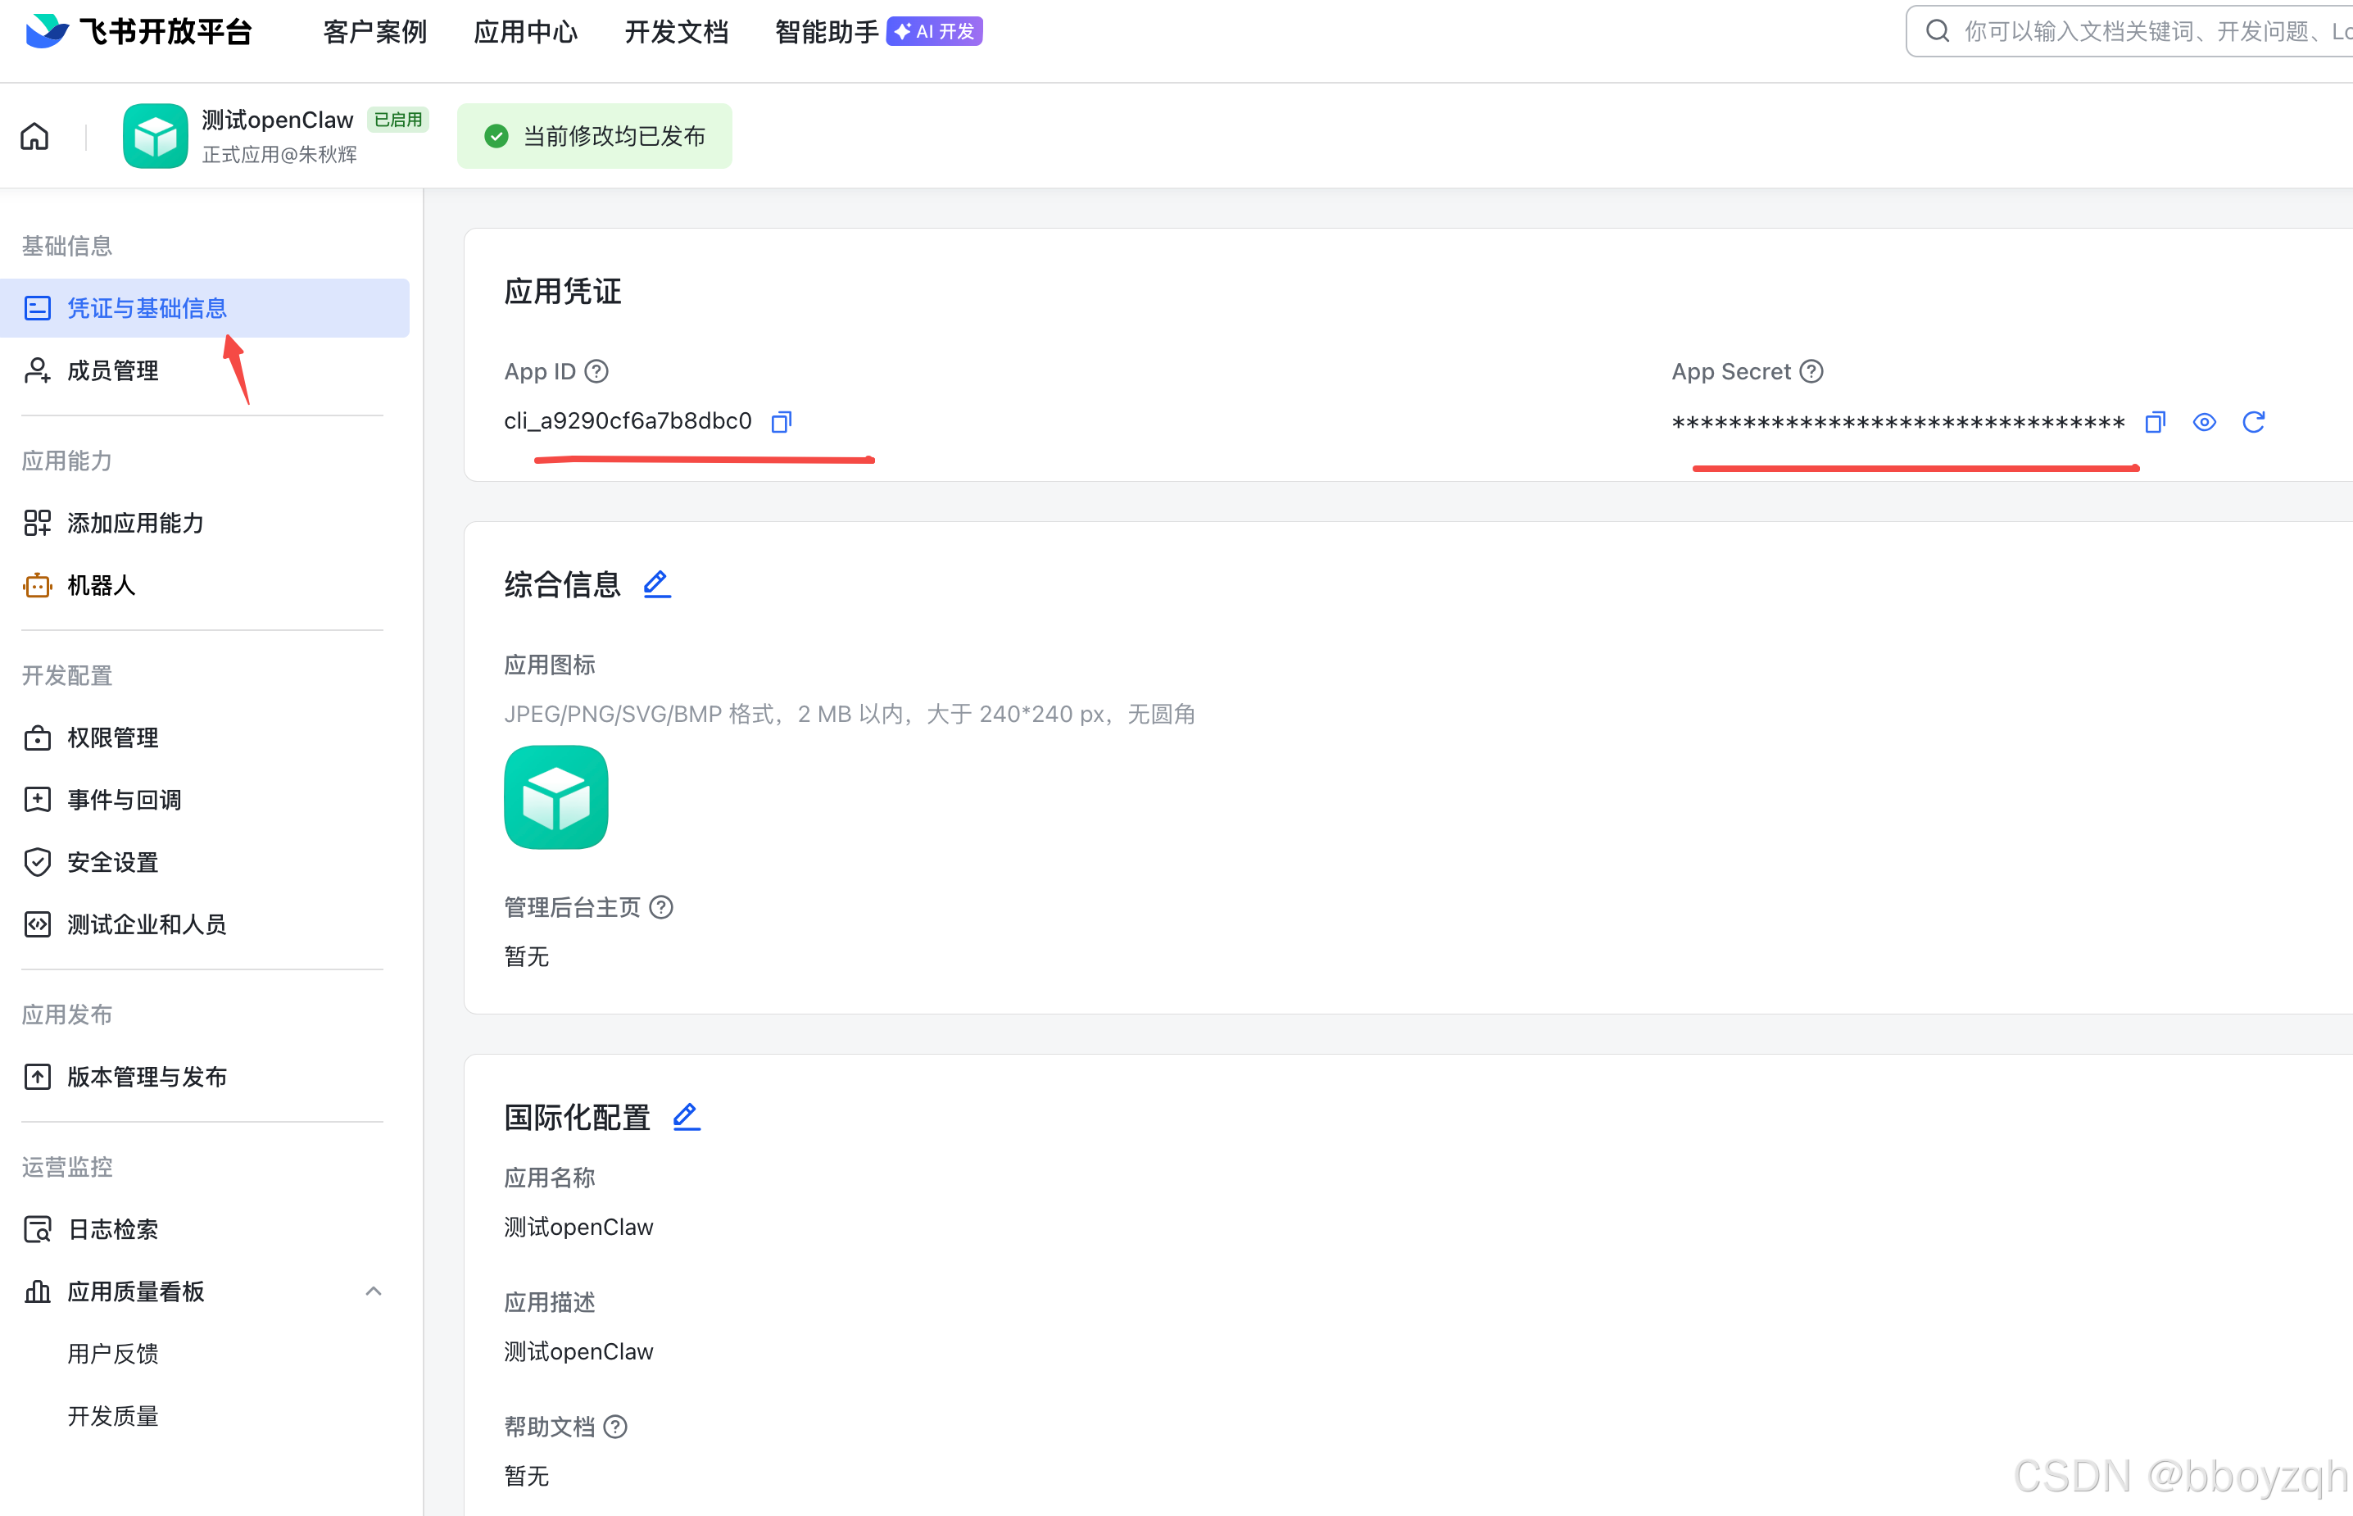Edit 国际化配置 with the pencil icon

(x=686, y=1116)
